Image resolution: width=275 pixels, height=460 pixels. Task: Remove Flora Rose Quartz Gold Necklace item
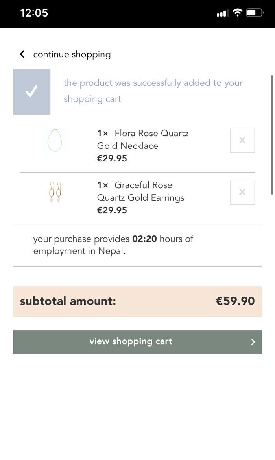[x=242, y=140]
